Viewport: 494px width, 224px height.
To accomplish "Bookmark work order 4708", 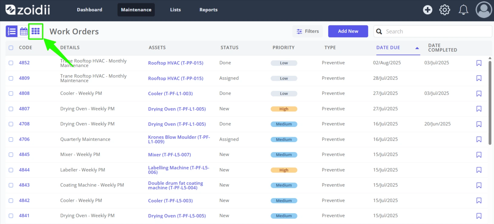I will [479, 124].
